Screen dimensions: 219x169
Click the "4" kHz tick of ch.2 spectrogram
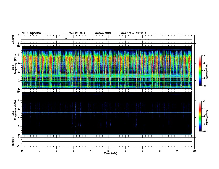click(x=19, y=118)
